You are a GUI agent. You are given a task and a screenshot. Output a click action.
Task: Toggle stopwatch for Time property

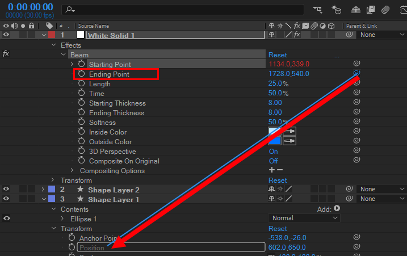[81, 93]
